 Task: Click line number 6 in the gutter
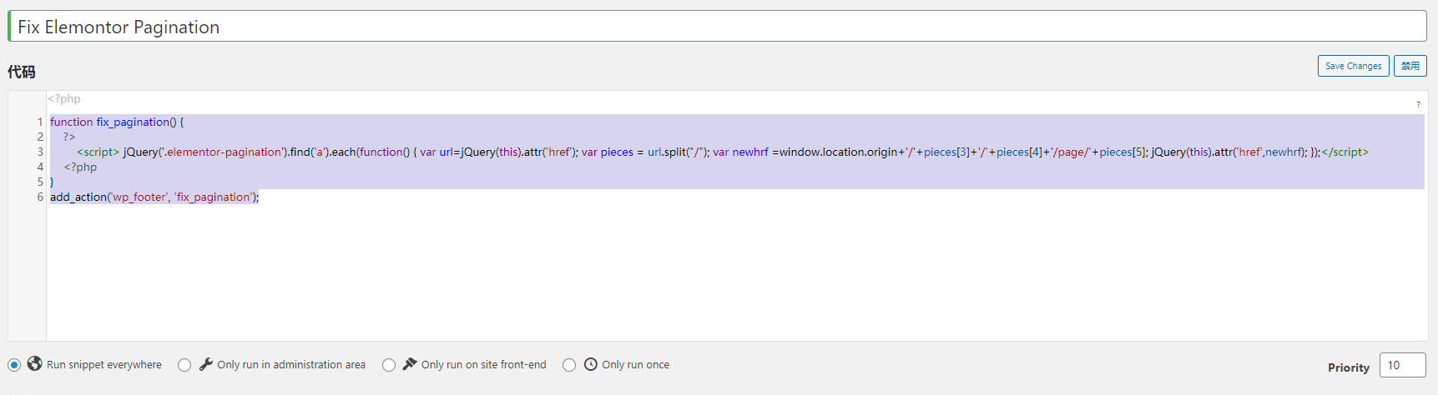click(x=40, y=197)
